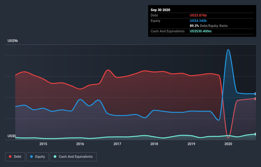Click the US$4.340b equity value

(x=198, y=21)
